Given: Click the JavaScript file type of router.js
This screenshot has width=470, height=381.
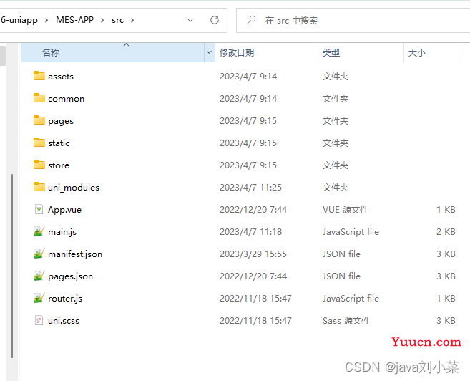Looking at the screenshot, I should (351, 298).
